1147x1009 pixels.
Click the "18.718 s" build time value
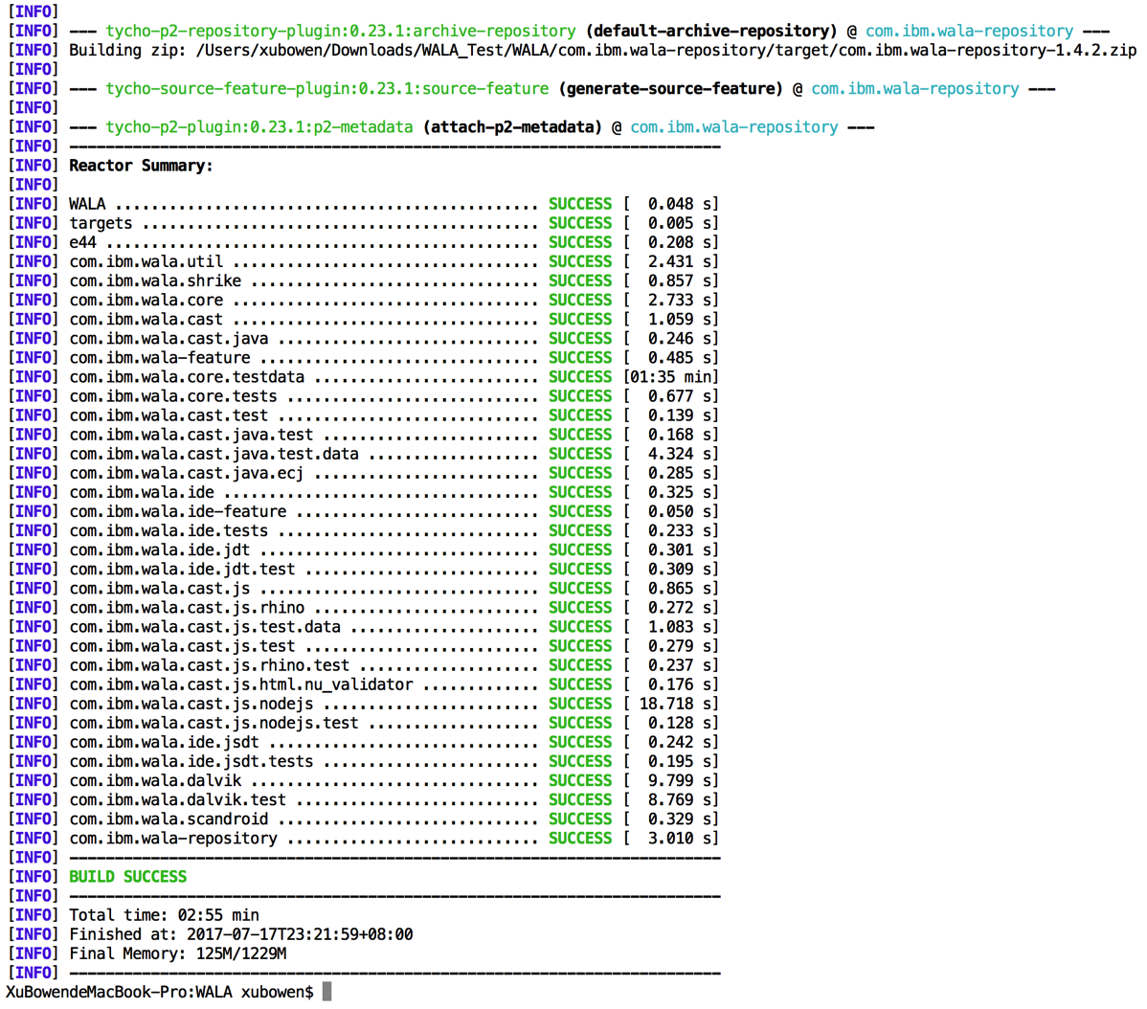[x=674, y=705]
